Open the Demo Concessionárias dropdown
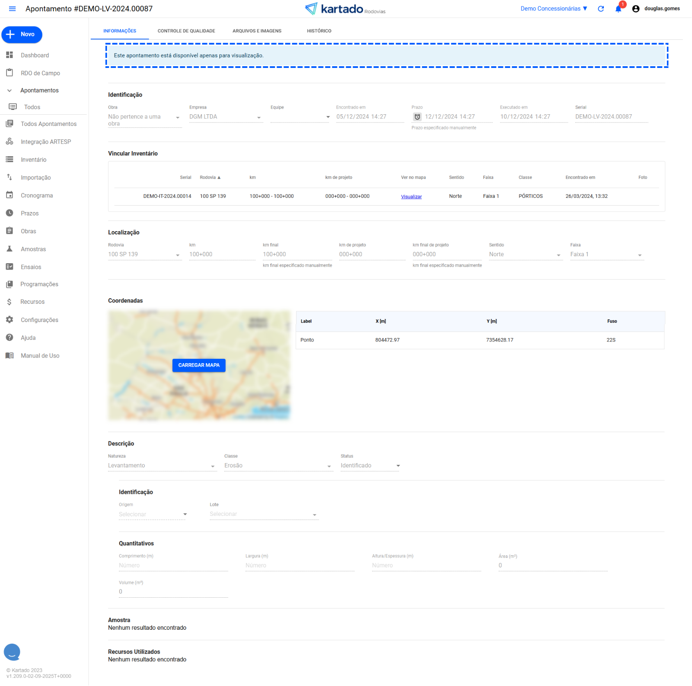This screenshot has width=692, height=686. click(x=553, y=9)
